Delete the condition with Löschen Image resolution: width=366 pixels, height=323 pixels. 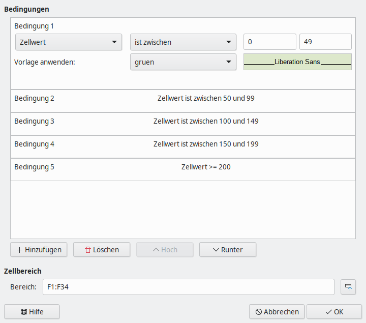(x=102, y=250)
